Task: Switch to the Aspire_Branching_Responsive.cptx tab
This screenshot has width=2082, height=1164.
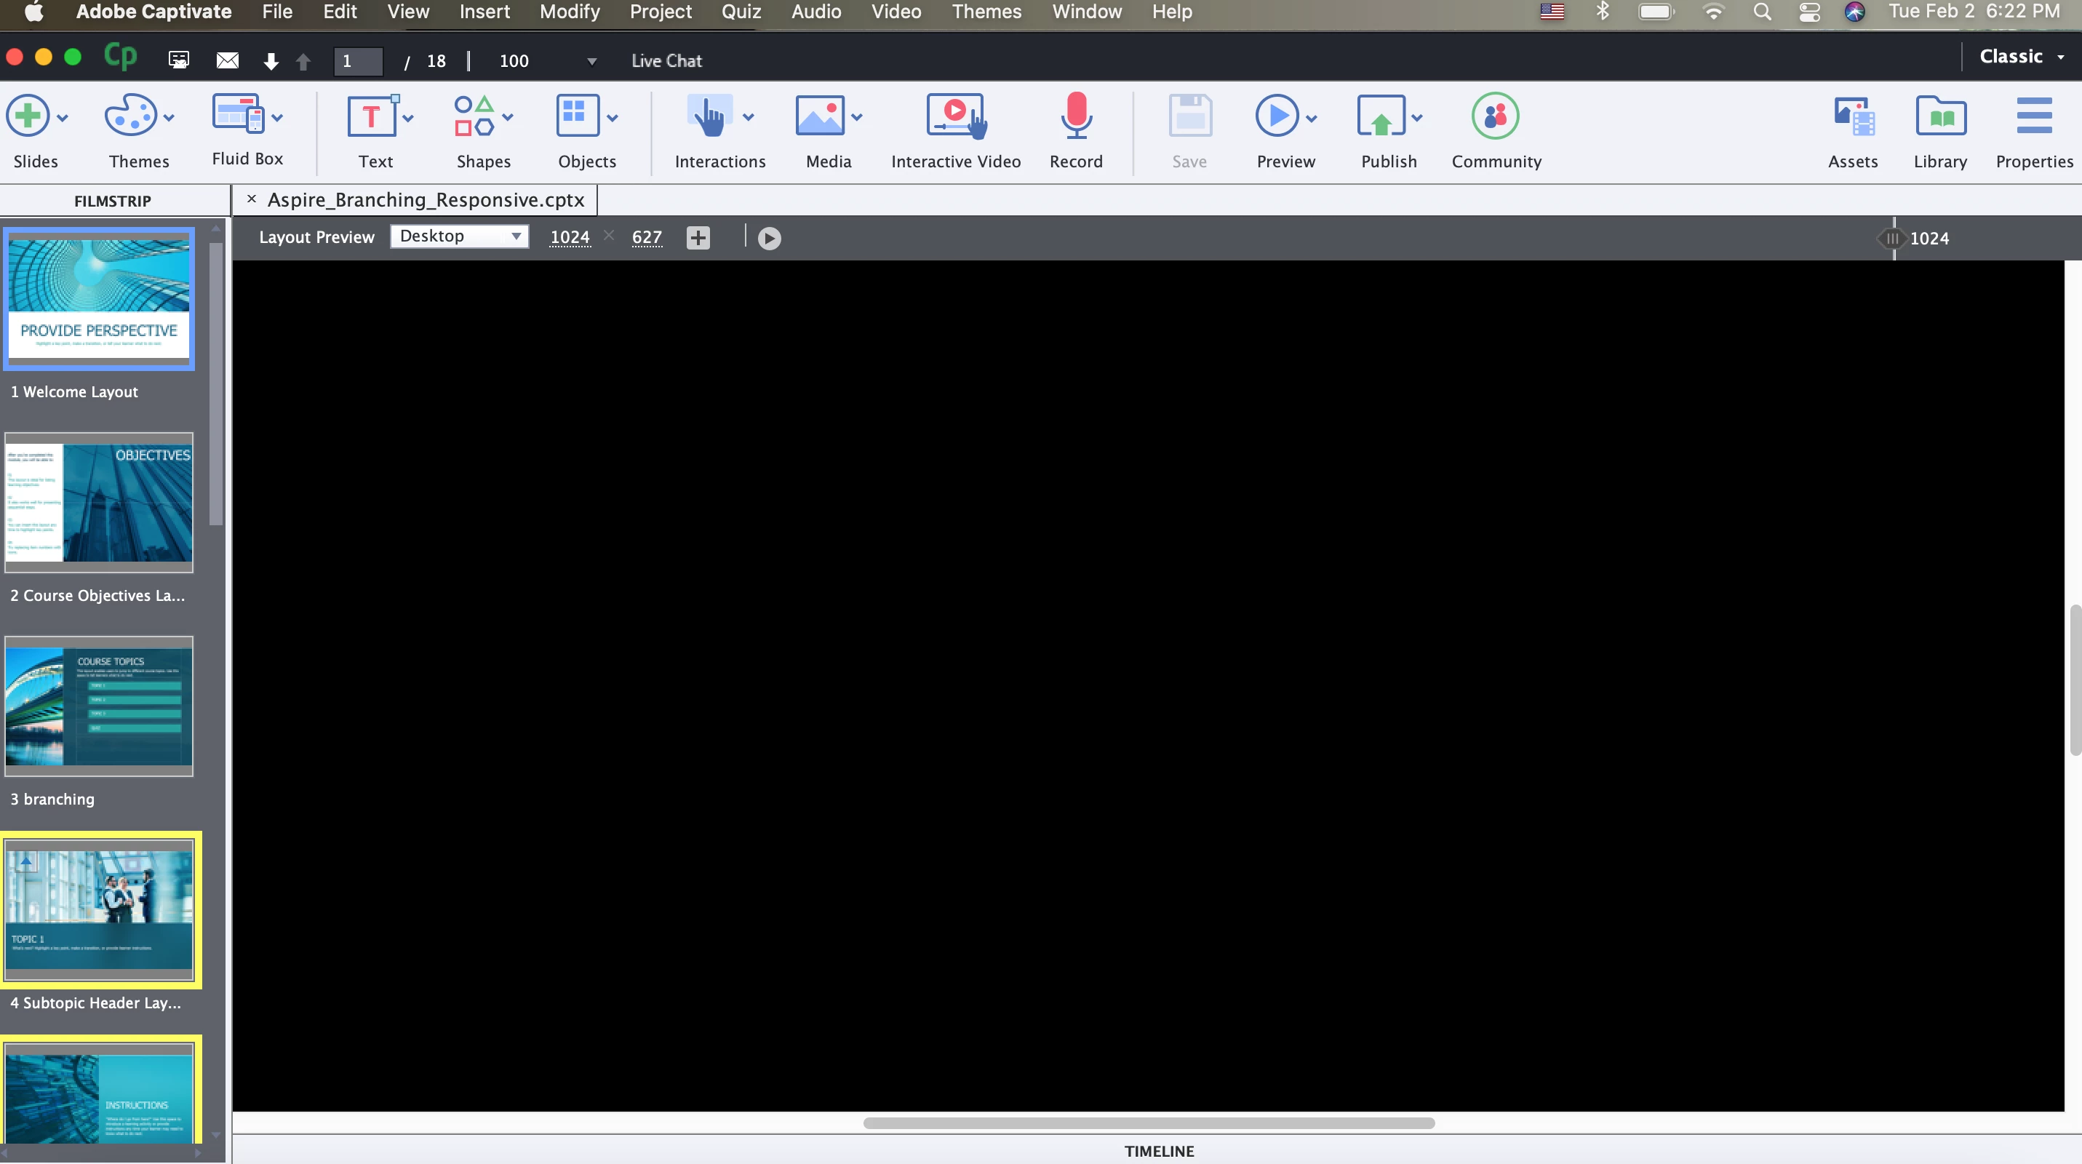Action: pos(425,199)
